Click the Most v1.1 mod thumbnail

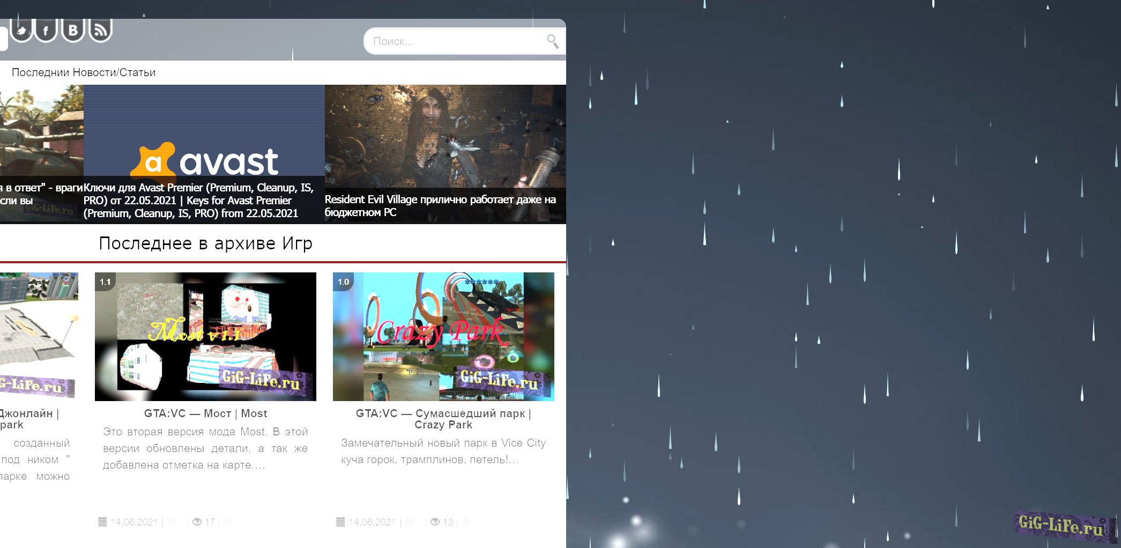(205, 336)
